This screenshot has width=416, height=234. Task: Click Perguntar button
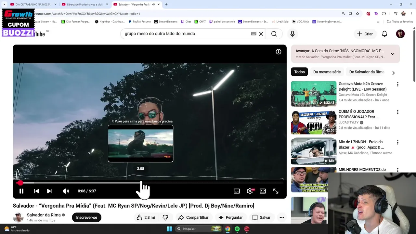(x=230, y=217)
